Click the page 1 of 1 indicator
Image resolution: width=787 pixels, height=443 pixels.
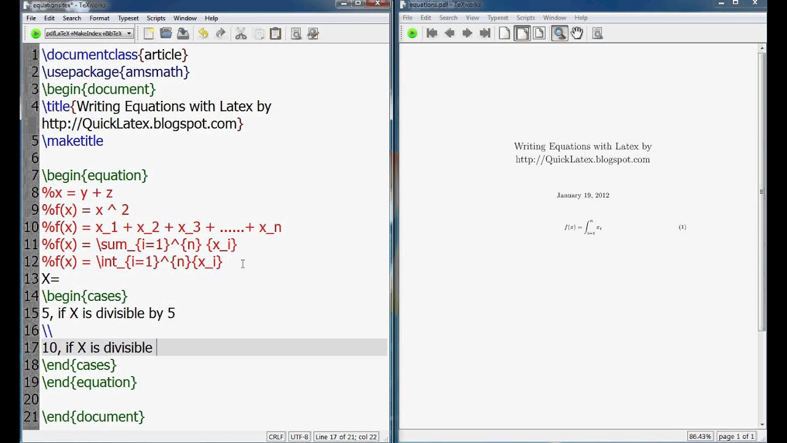[x=737, y=437]
